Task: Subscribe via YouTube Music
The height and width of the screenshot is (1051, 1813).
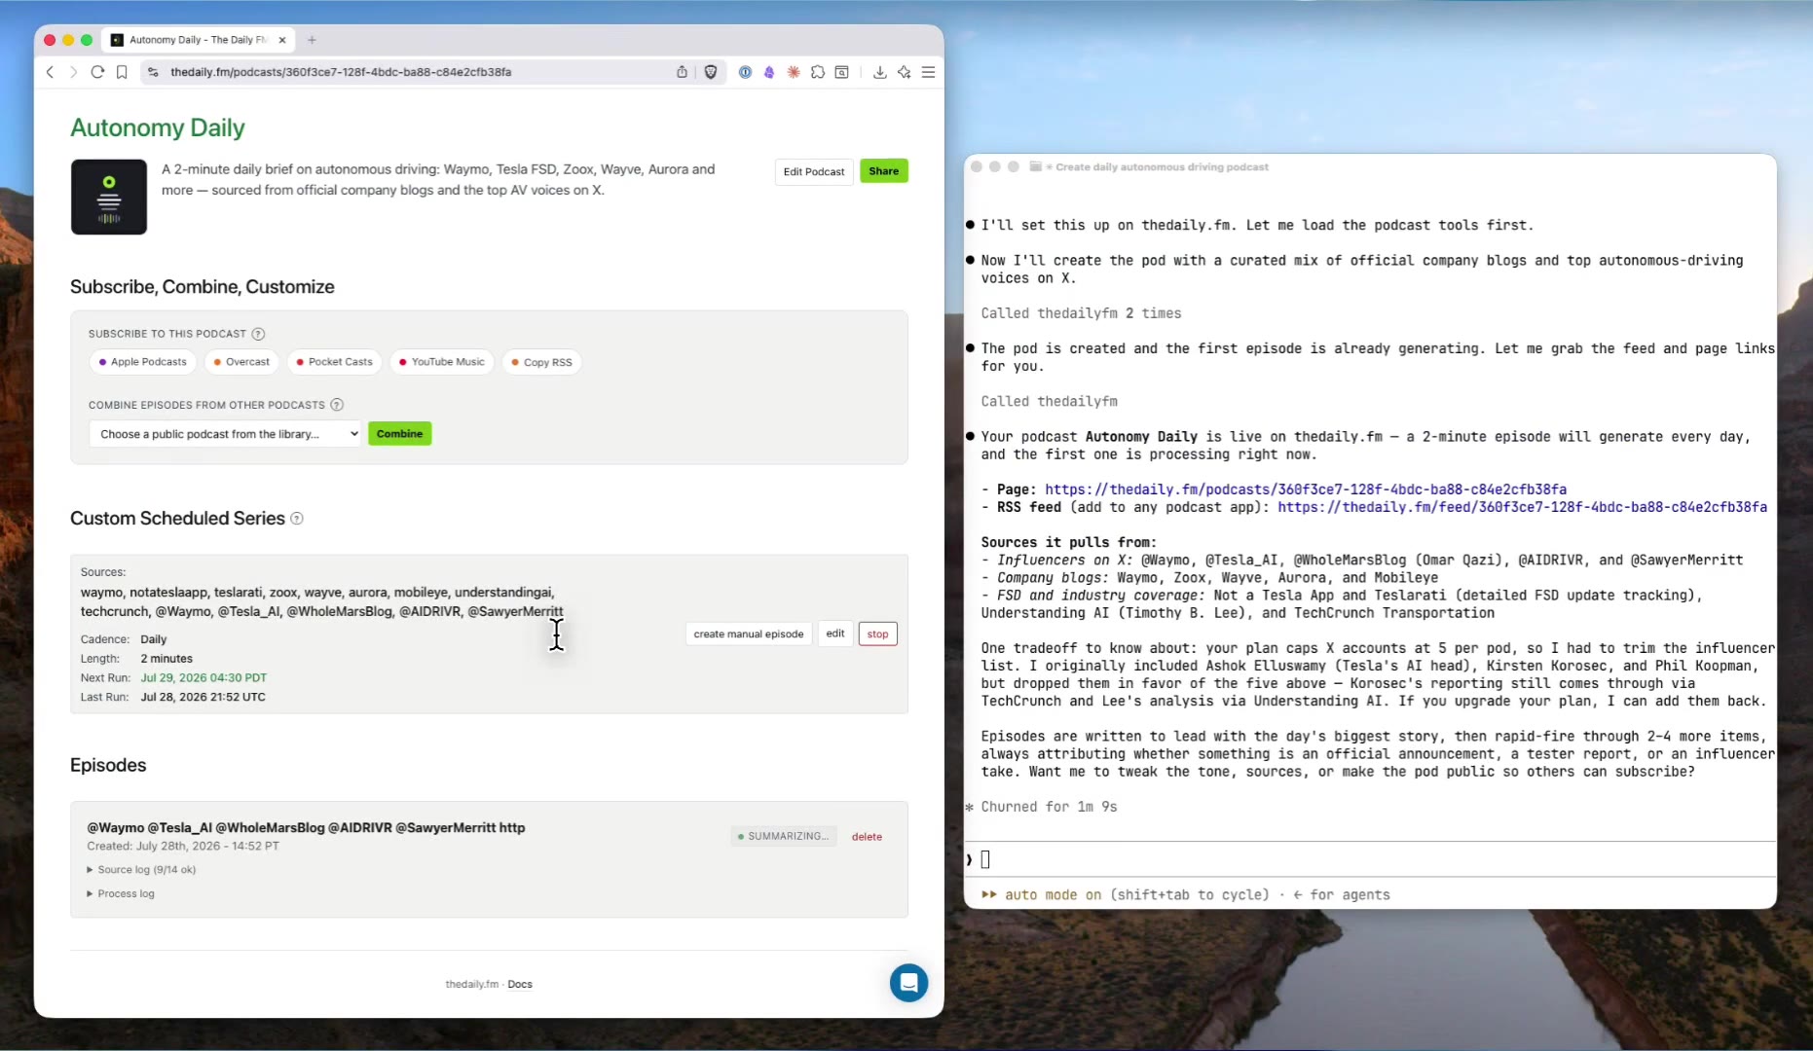Action: pyautogui.click(x=442, y=362)
